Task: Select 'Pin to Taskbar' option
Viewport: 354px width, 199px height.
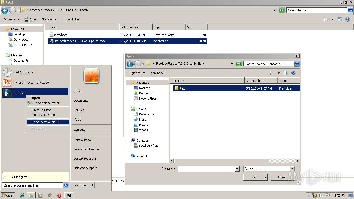Action: pos(41,110)
